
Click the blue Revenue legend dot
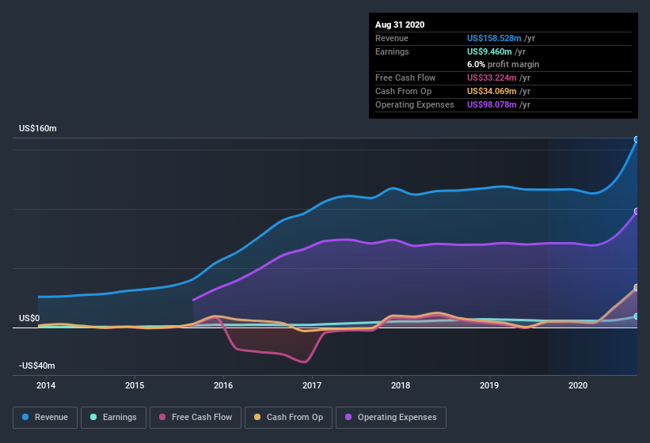26,417
